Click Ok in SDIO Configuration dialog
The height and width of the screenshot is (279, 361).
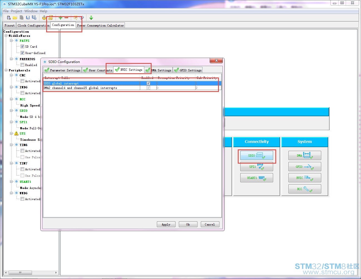188,224
